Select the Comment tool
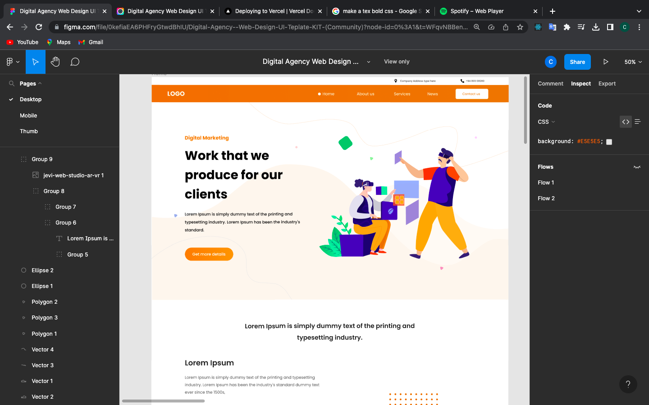 pyautogui.click(x=75, y=62)
